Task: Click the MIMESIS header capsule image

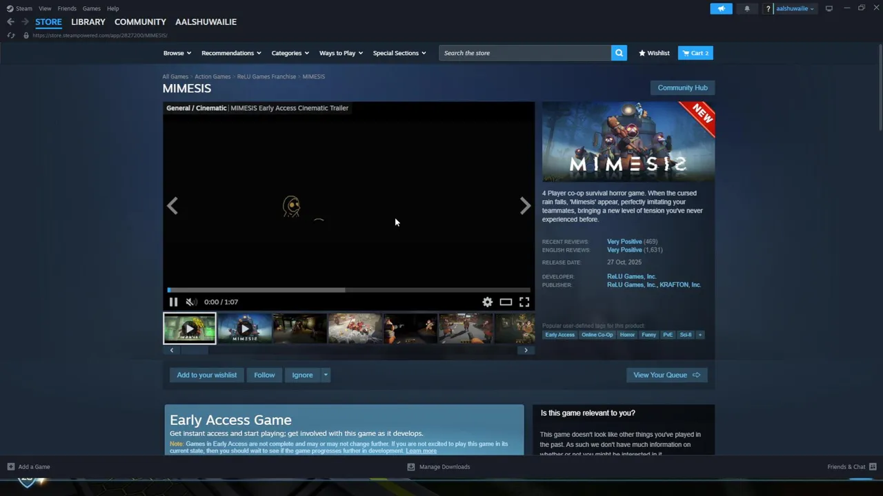Action: pos(628,142)
